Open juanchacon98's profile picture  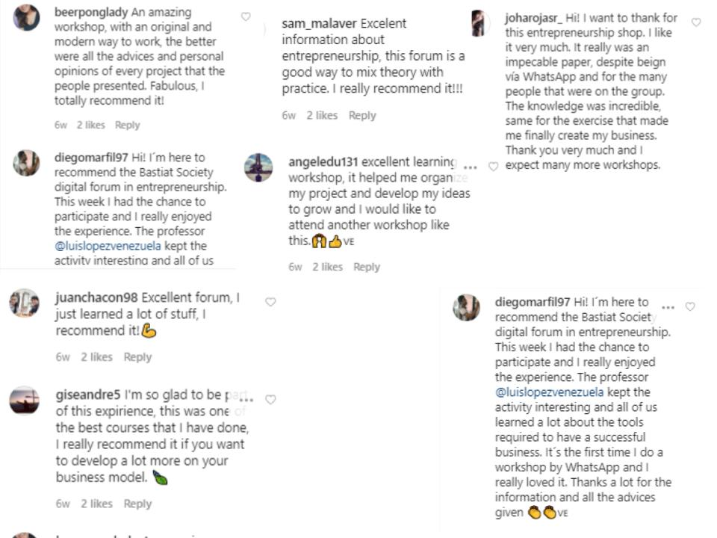(x=25, y=303)
